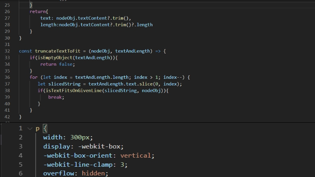The image size is (315, 177).
Task: Collapse the p rule fold chevron
Action: tap(29, 128)
